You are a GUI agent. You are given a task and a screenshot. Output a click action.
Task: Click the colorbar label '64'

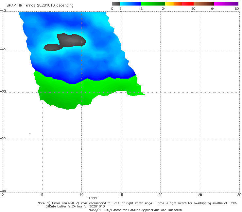[213, 8]
